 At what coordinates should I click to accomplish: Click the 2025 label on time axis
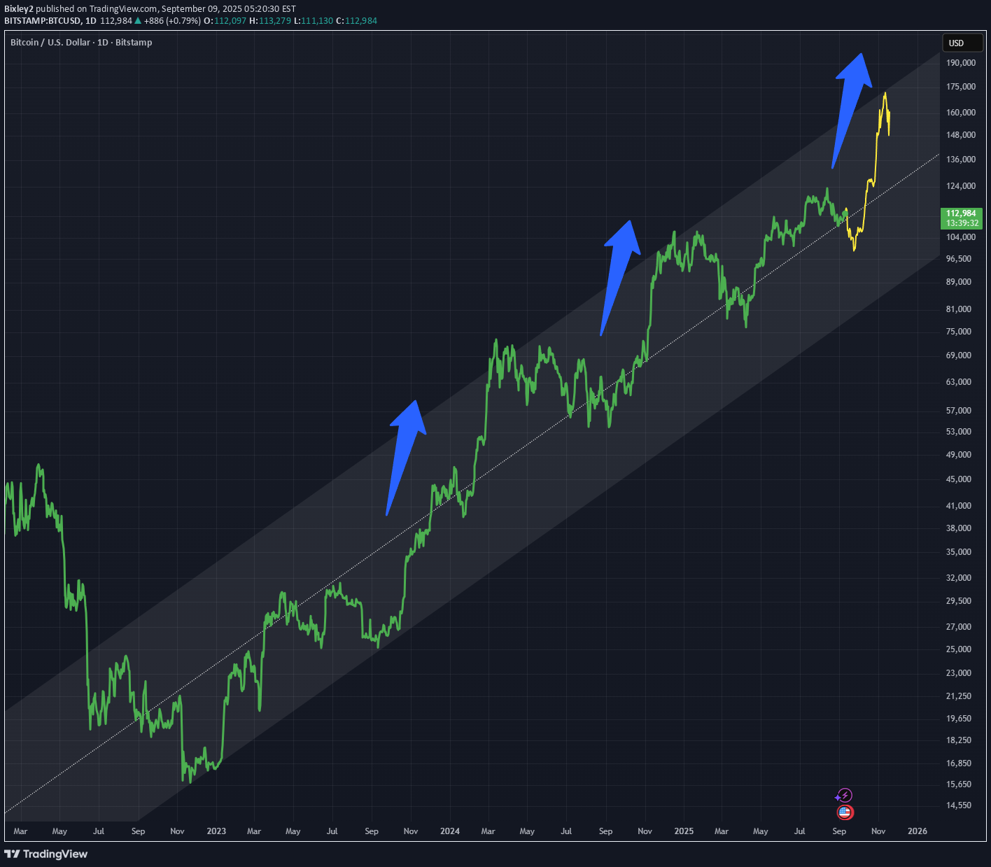pos(684,831)
